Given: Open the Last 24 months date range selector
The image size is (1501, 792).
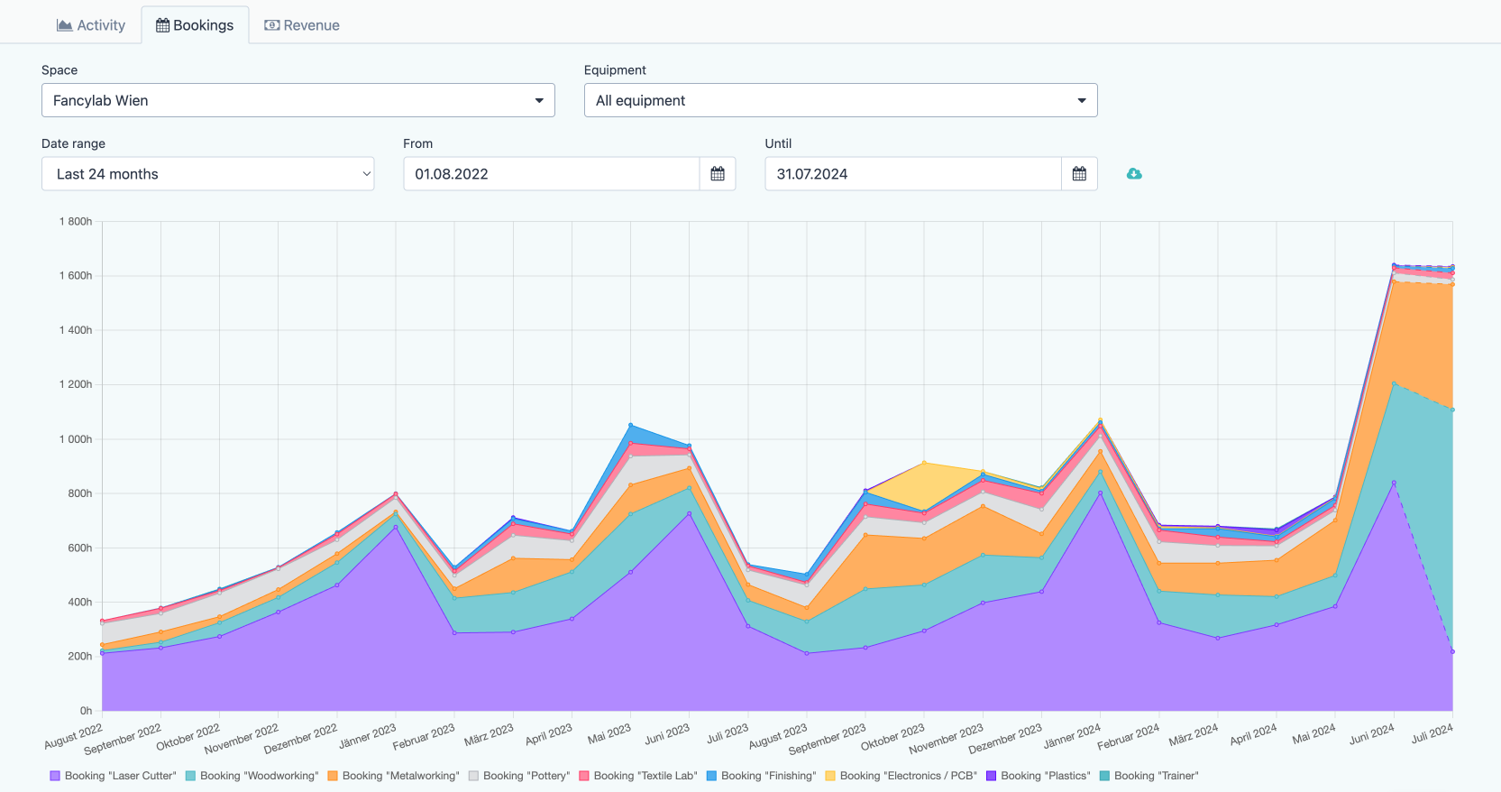Looking at the screenshot, I should [x=208, y=174].
